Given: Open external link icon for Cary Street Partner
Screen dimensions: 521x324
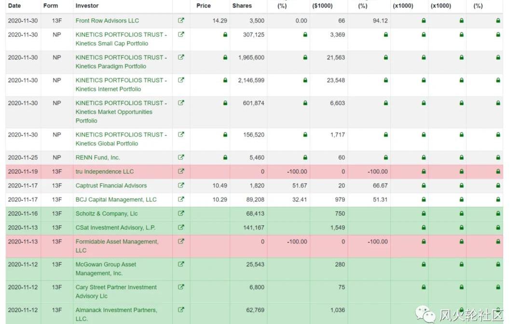Looking at the screenshot, I should (181, 287).
